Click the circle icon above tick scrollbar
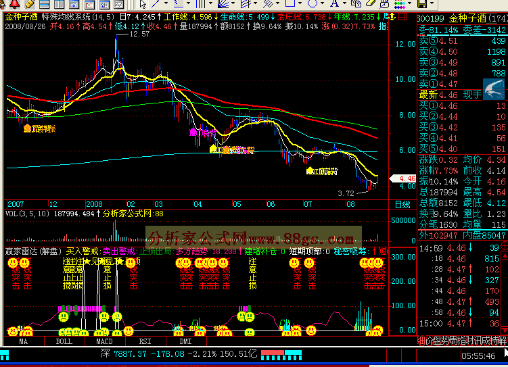The height and width of the screenshot is (367, 508). tap(504, 245)
